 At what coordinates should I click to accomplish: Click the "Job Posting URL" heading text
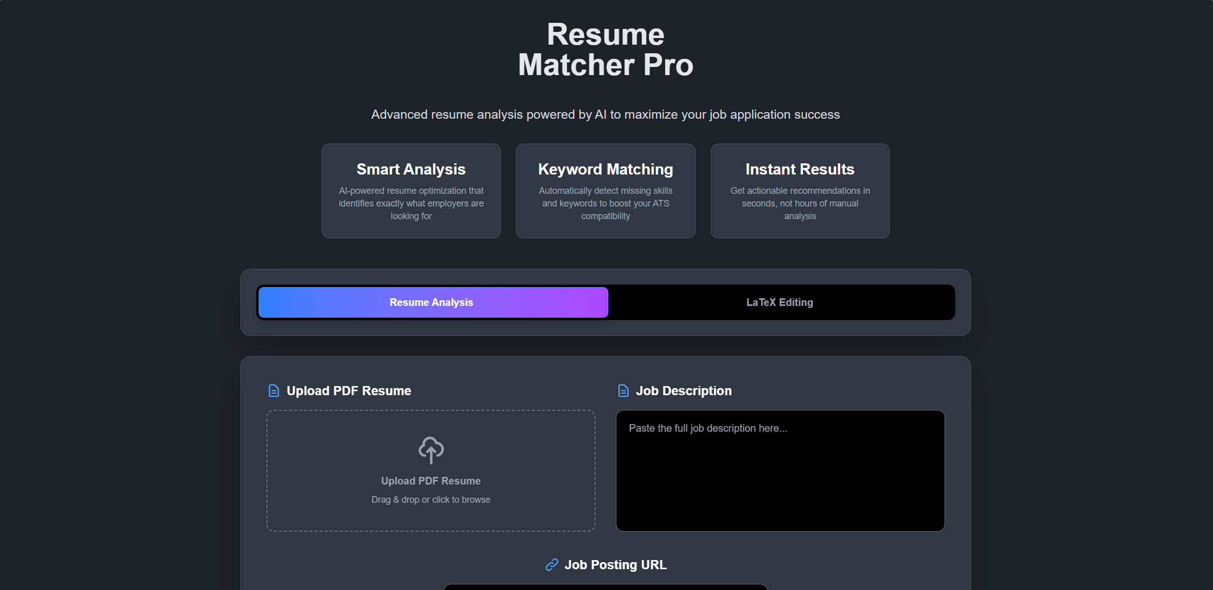point(615,565)
